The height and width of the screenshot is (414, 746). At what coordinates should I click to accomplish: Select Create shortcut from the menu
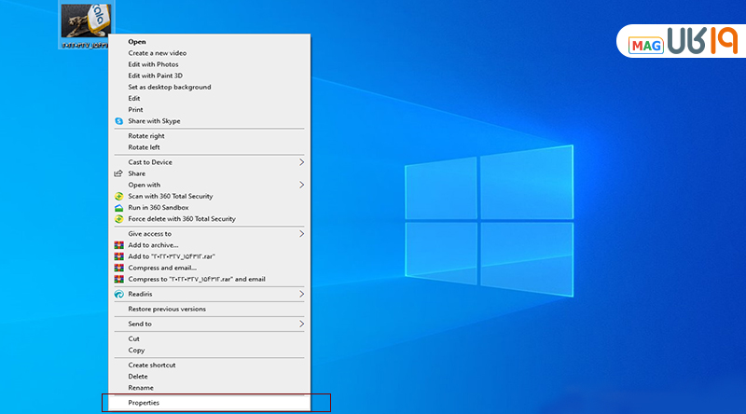pos(152,365)
